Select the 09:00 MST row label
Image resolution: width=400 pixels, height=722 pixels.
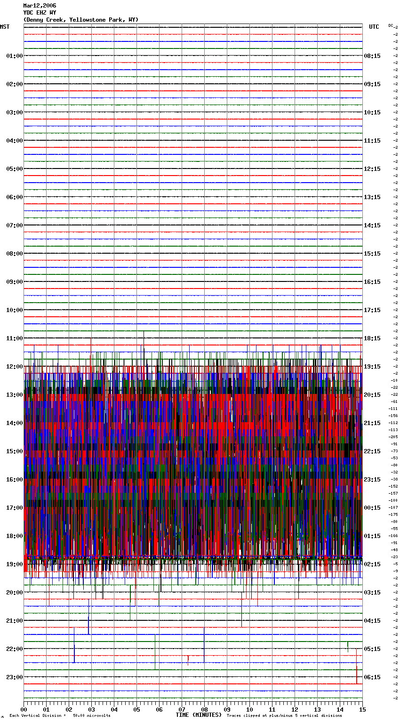tap(14, 282)
